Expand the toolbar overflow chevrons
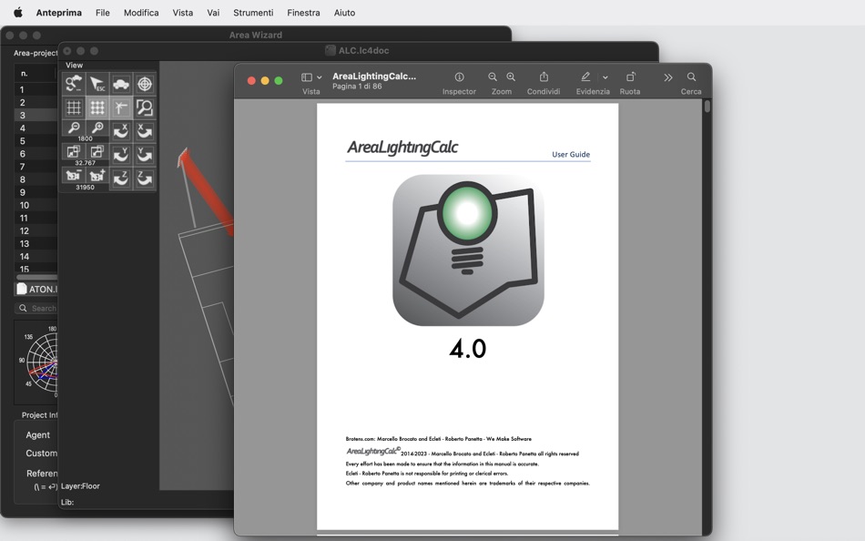 (668, 77)
